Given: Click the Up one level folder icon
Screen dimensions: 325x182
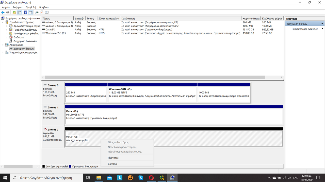Looking at the screenshot, I should pyautogui.click(x=14, y=12).
